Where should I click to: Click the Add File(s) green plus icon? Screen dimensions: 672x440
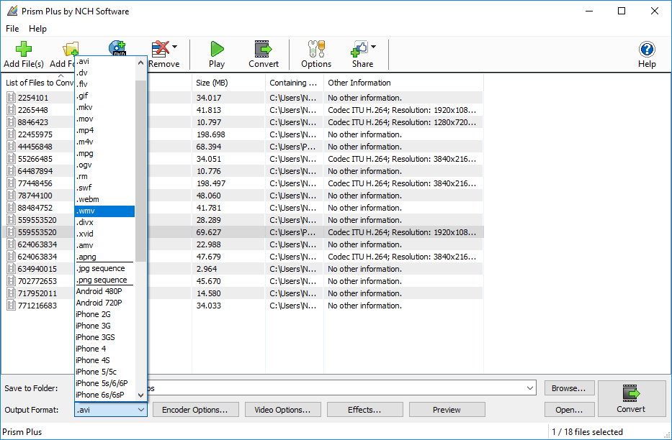pyautogui.click(x=24, y=49)
